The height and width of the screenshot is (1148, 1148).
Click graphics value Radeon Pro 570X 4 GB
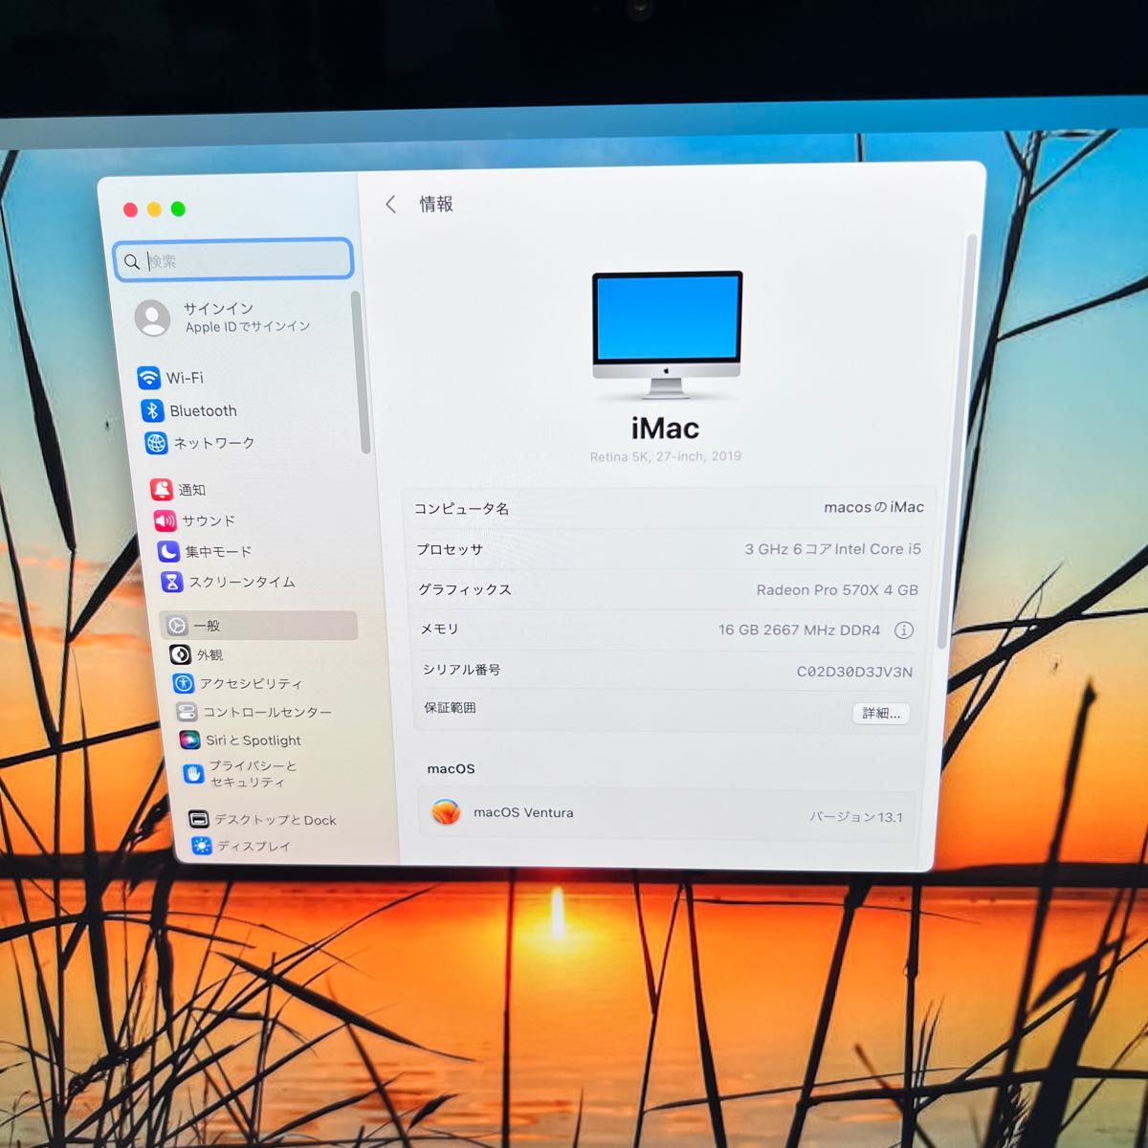(x=837, y=589)
